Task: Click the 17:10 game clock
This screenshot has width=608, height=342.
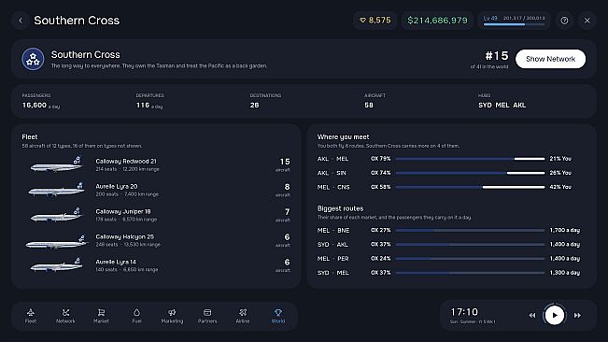Action: (x=464, y=312)
